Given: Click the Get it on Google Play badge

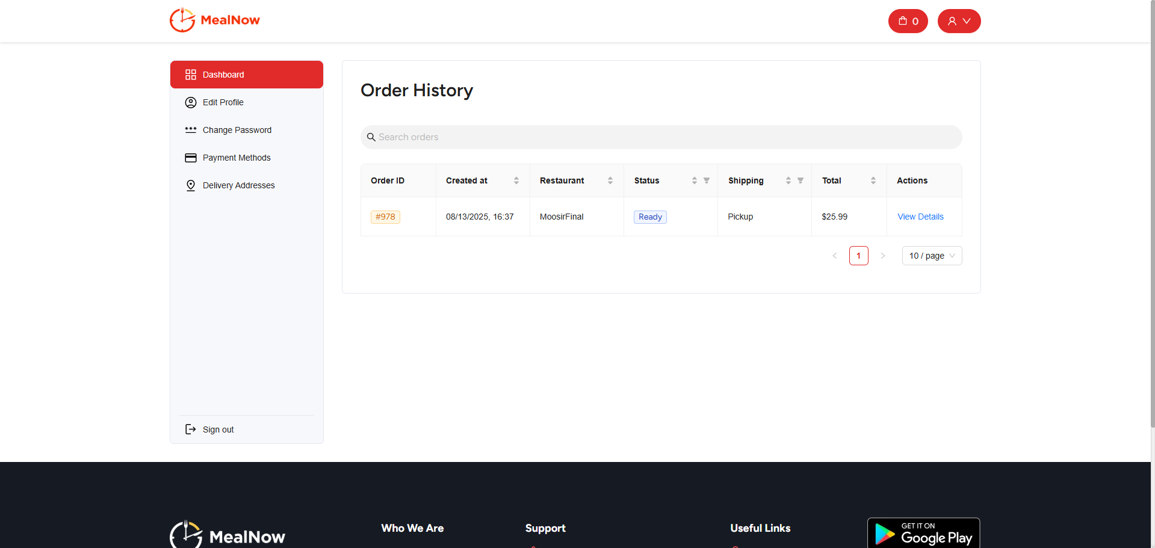Looking at the screenshot, I should click(923, 533).
